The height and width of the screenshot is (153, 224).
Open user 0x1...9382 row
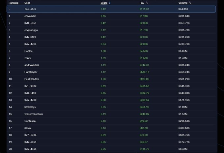111,86
